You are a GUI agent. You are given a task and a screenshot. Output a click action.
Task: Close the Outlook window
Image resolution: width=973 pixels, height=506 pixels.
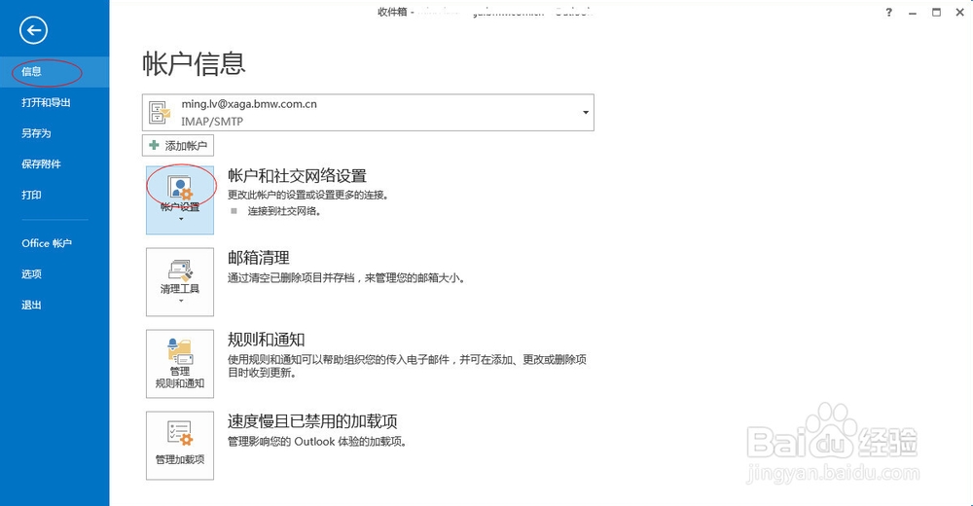[x=959, y=13]
